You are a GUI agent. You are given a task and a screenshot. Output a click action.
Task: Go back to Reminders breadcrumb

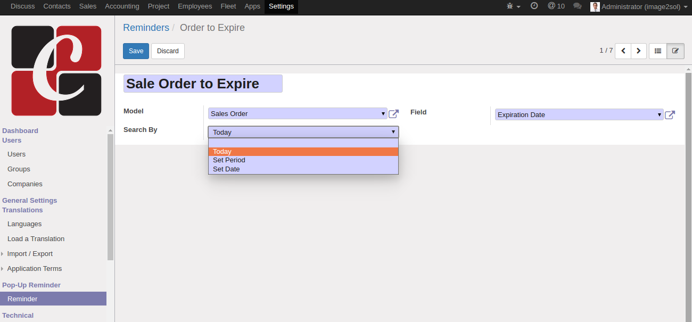(146, 28)
